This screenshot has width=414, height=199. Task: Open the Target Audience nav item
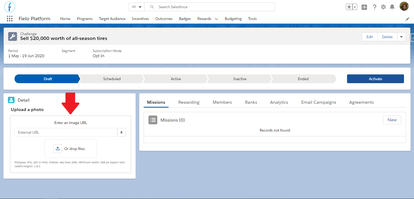(112, 19)
